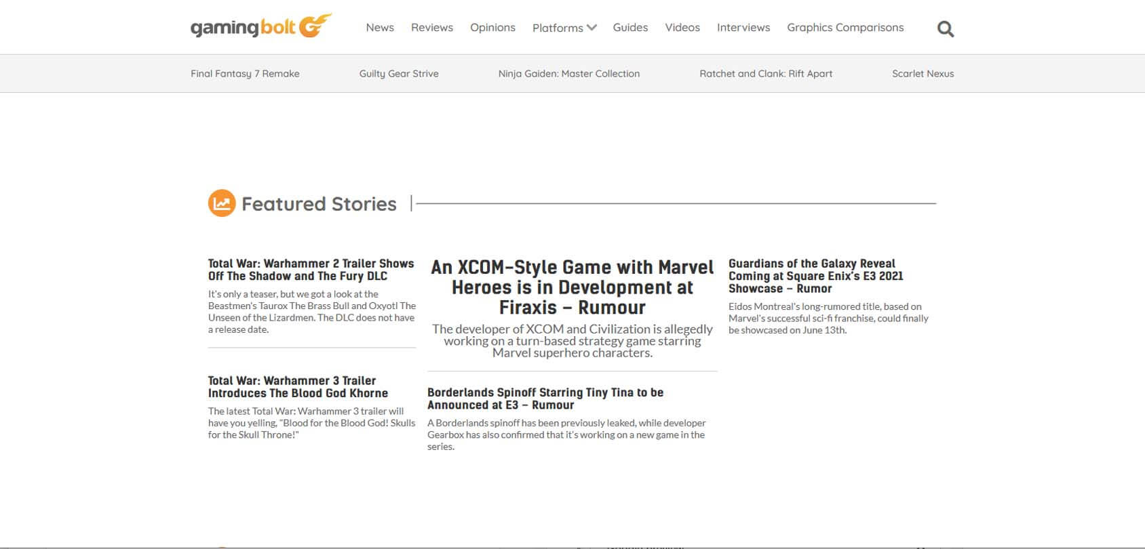Open Guilty Gear Strive topic
Viewport: 1145px width, 549px height.
399,74
